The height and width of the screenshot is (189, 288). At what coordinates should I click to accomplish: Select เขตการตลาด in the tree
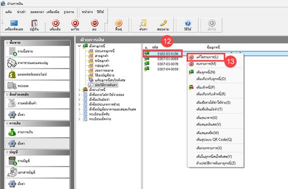pyautogui.click(x=104, y=70)
